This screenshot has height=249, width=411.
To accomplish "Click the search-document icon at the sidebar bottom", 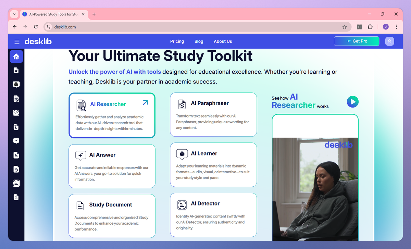I will pyautogui.click(x=16, y=197).
